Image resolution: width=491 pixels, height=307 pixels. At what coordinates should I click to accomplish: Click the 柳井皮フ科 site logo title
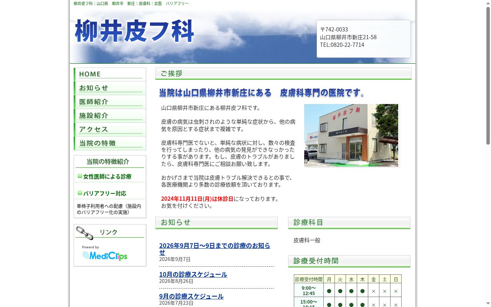[135, 31]
